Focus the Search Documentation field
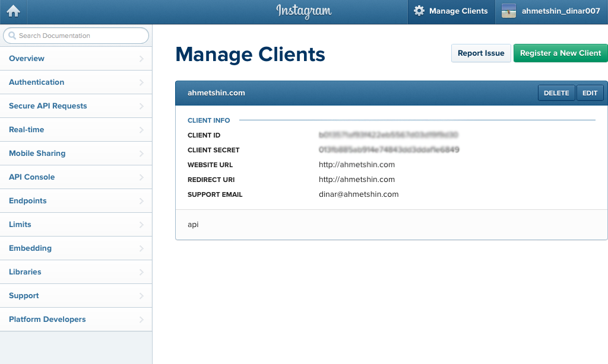The image size is (608, 364). pyautogui.click(x=76, y=36)
